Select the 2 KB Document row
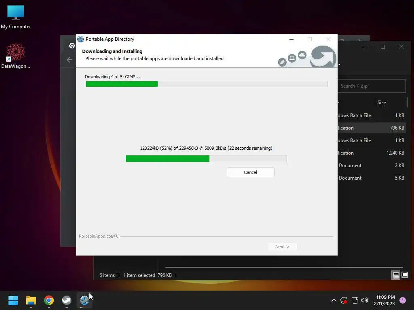 [x=372, y=165]
